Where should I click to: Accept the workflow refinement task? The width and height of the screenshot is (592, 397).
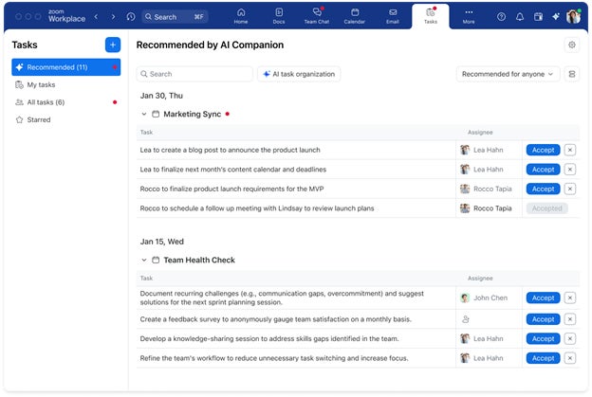click(x=543, y=358)
